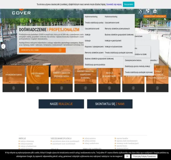The image size is (171, 160).
Task: Open footer link naprawa kanałów
Action: click(122, 139)
